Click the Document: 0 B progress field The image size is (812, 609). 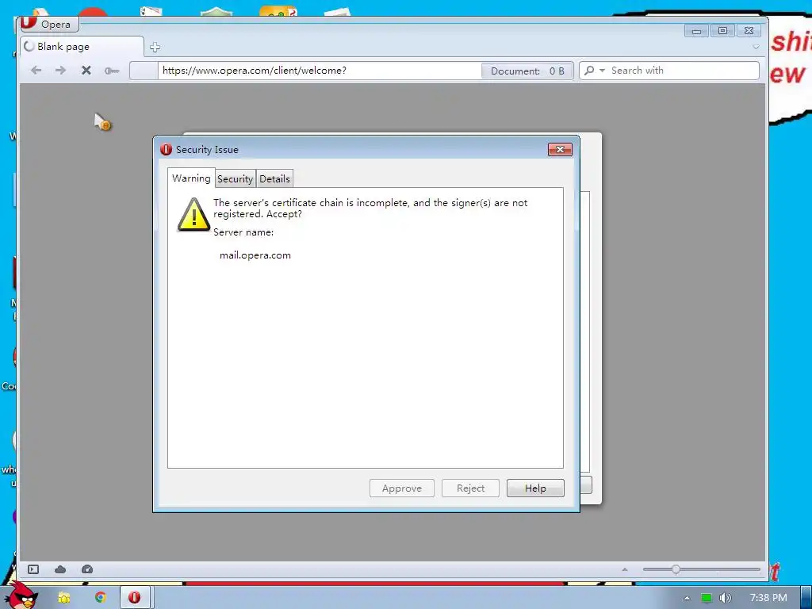[527, 71]
